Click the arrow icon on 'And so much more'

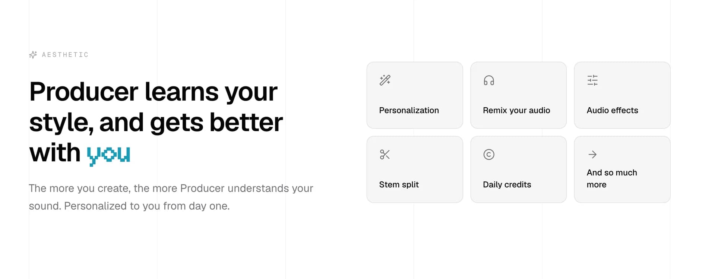pyautogui.click(x=592, y=154)
